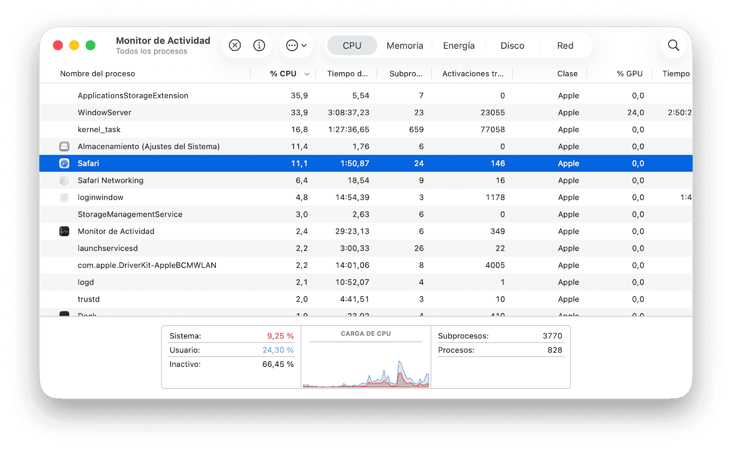Click the Safari Networking process icon

pyautogui.click(x=64, y=180)
